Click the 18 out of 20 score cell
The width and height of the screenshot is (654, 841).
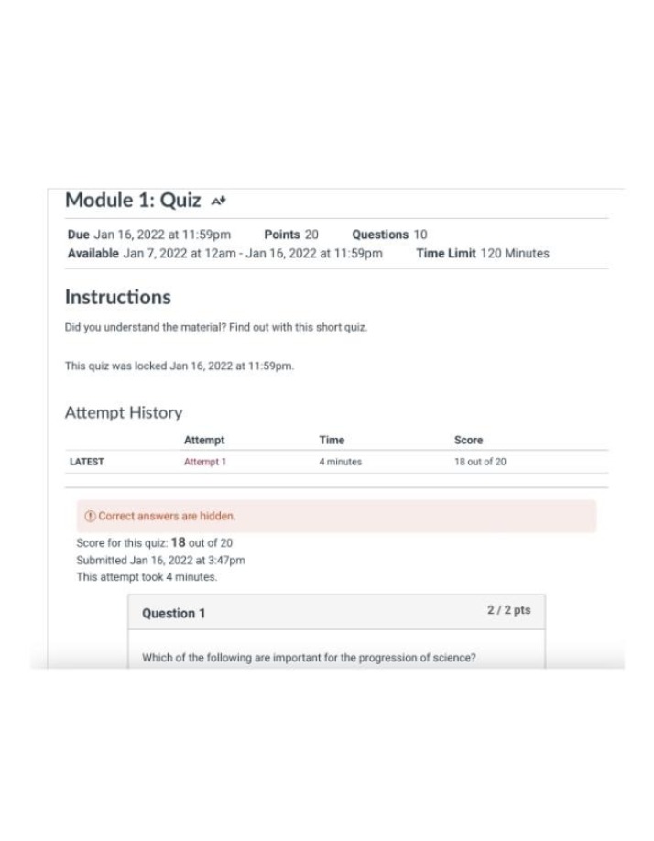(480, 462)
